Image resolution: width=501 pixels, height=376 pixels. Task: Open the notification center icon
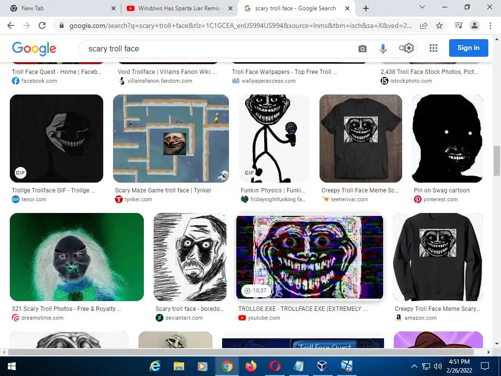[485, 366]
